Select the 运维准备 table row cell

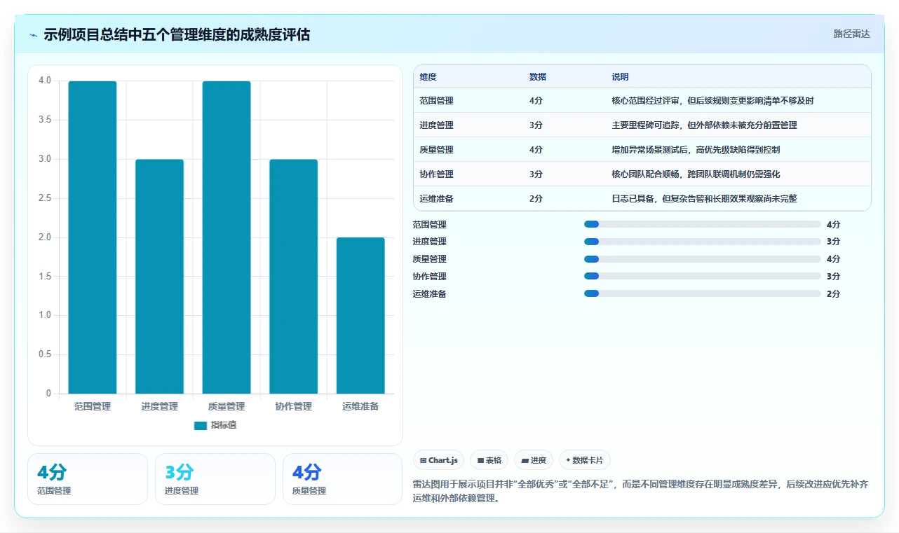436,199
